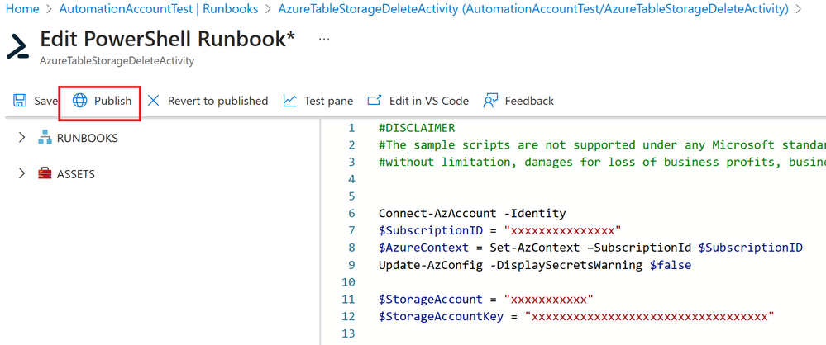Click the $AzureContext variable on line 8

point(423,248)
